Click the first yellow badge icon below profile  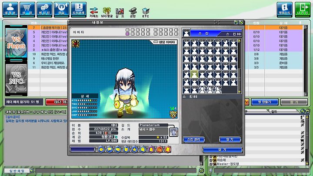pyautogui.click(x=101, y=149)
